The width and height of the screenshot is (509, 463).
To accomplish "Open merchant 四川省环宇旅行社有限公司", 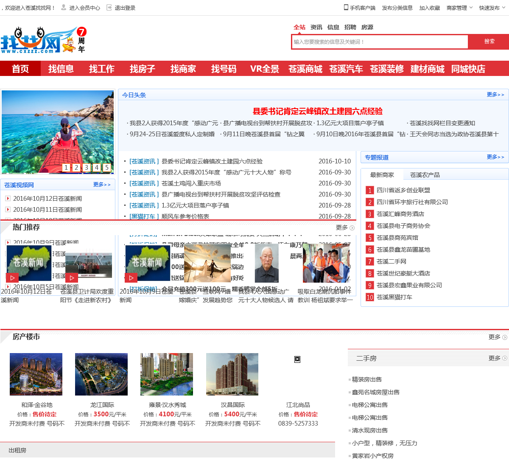I will point(412,202).
